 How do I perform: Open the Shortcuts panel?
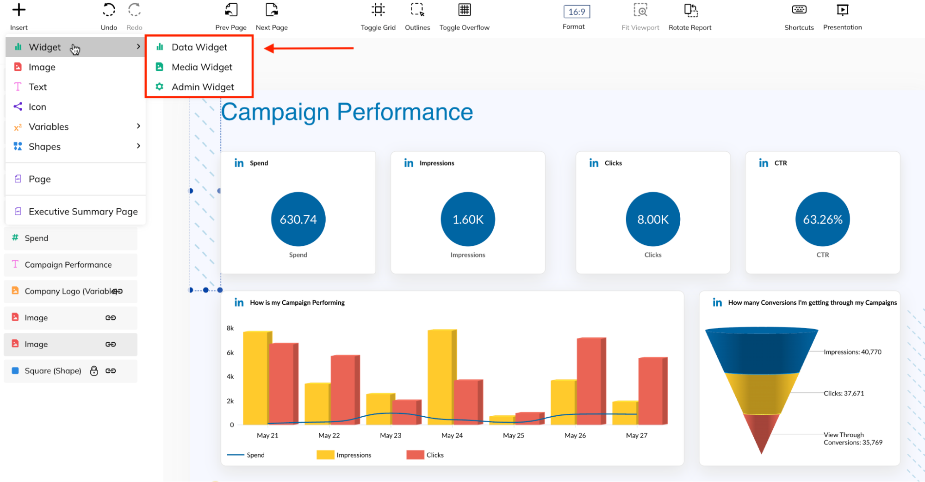coord(799,9)
